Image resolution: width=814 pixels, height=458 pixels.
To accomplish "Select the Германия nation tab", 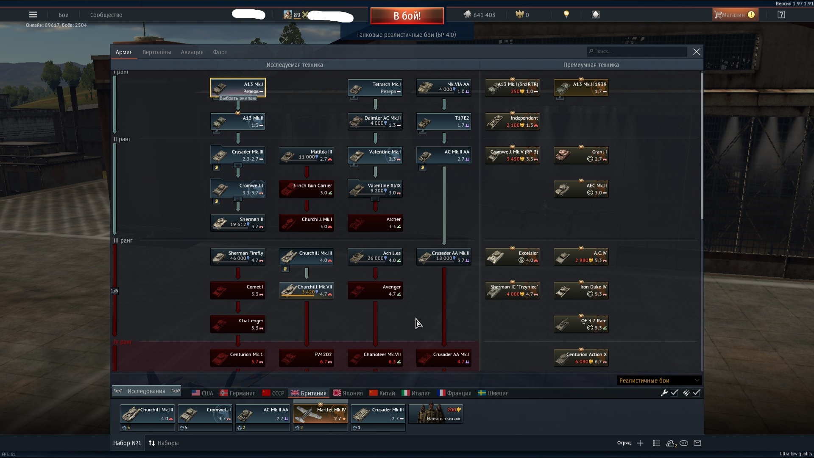I will [237, 393].
